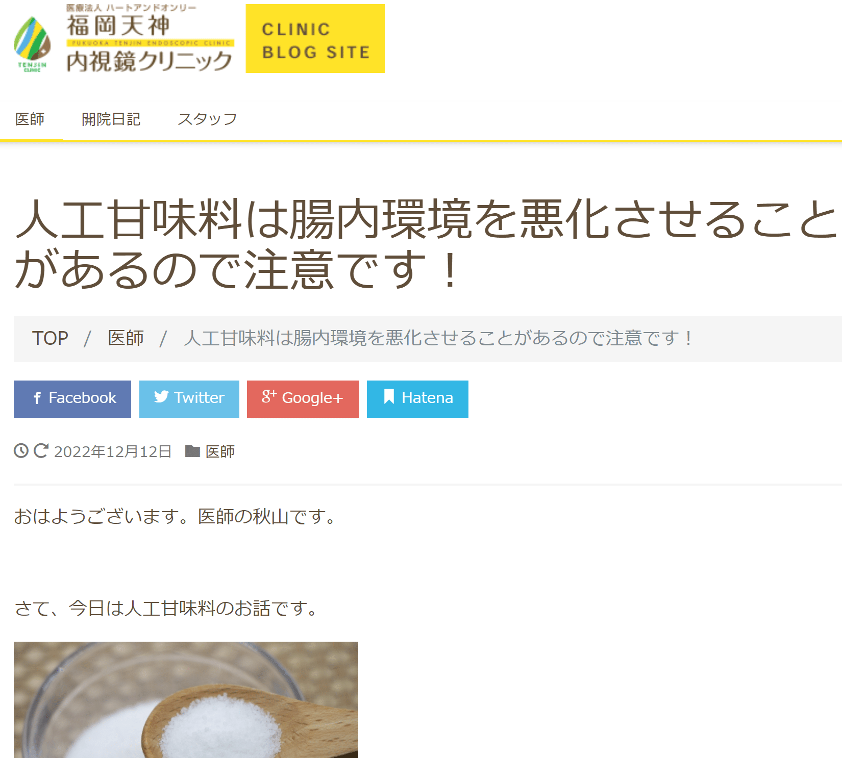
Task: Open the CLINIC BLOG SITE yellow banner
Action: click(x=315, y=39)
